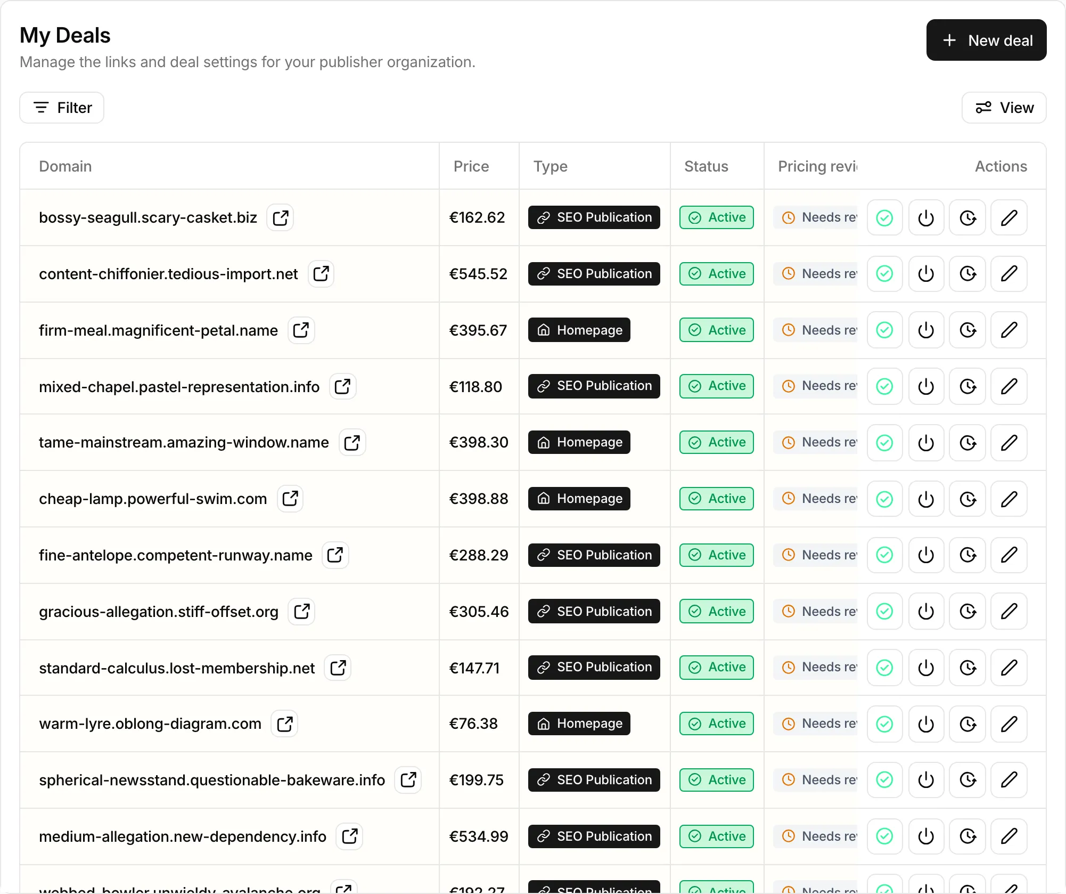Click power icon for standard-calculus.lost-membership.net
This screenshot has height=894, width=1066.
click(926, 668)
